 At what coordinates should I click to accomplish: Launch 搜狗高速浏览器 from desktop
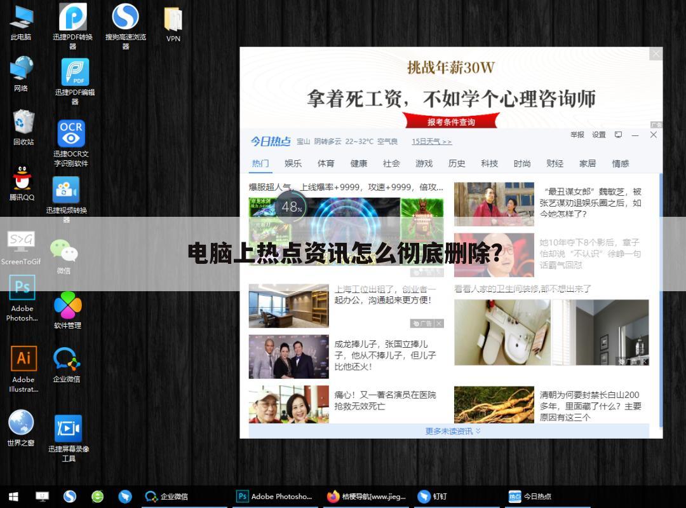coord(126,26)
